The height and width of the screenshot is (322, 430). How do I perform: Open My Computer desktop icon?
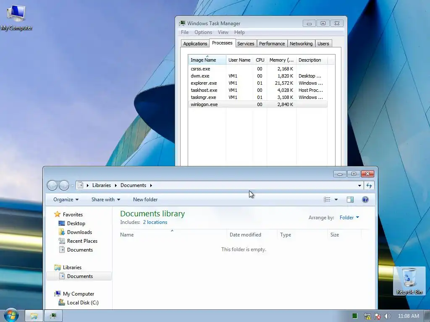click(16, 18)
